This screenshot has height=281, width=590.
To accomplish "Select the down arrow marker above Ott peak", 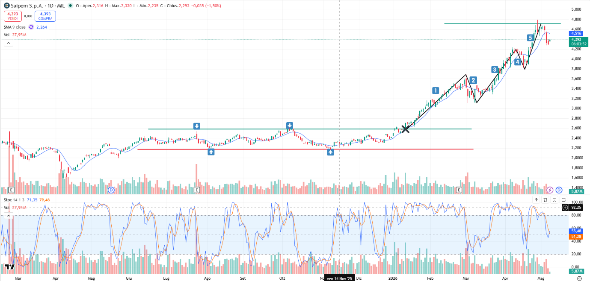I will pos(290,126).
